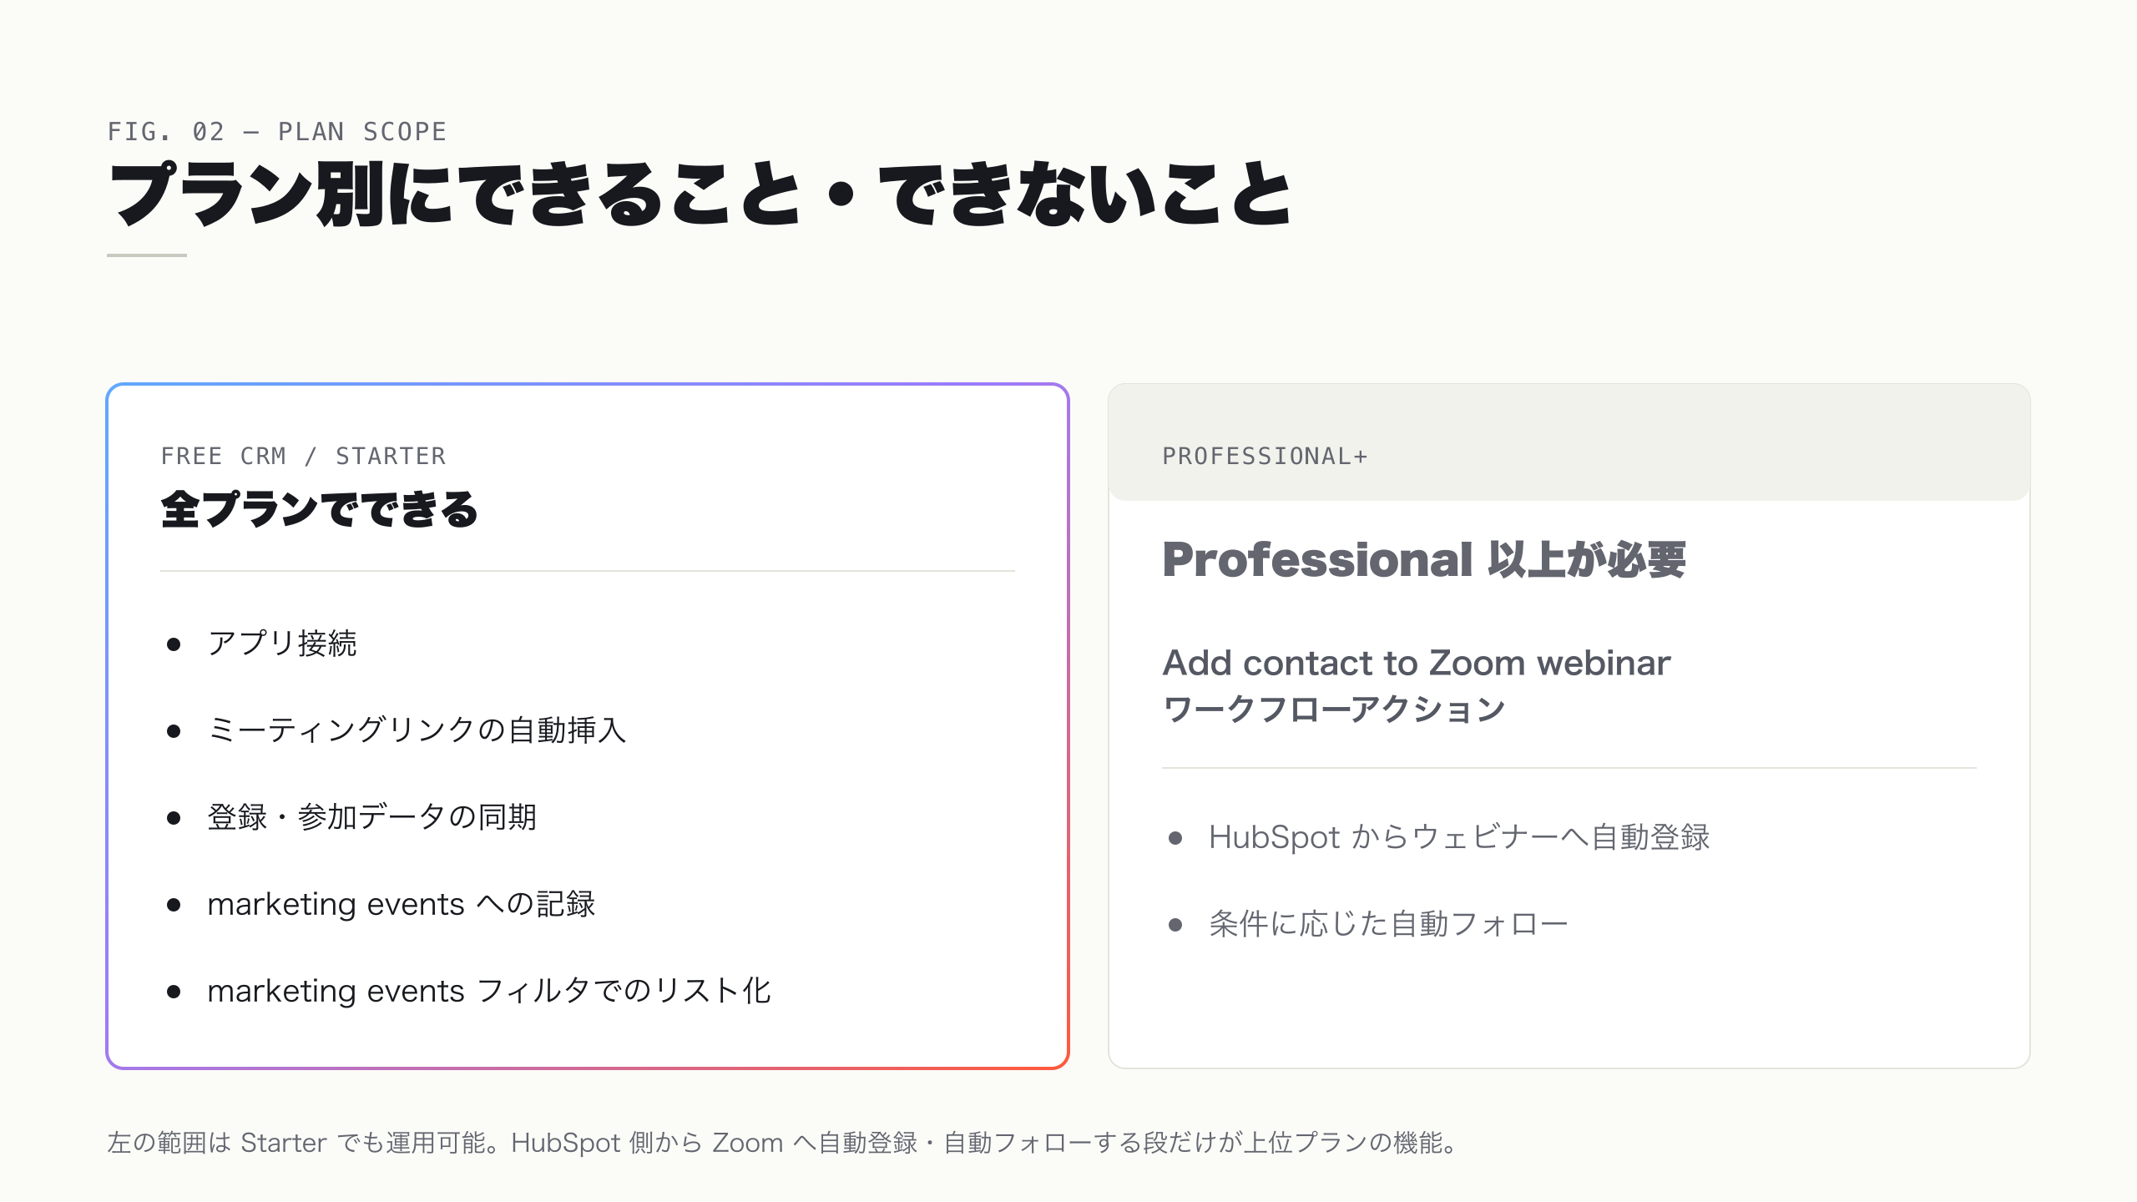The height and width of the screenshot is (1202, 2137).
Task: Click 'marketing events への記録' item
Action: [x=402, y=904]
